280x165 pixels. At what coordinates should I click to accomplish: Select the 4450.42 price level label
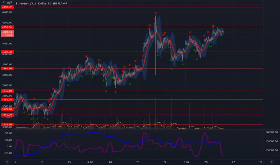click(x=7, y=7)
